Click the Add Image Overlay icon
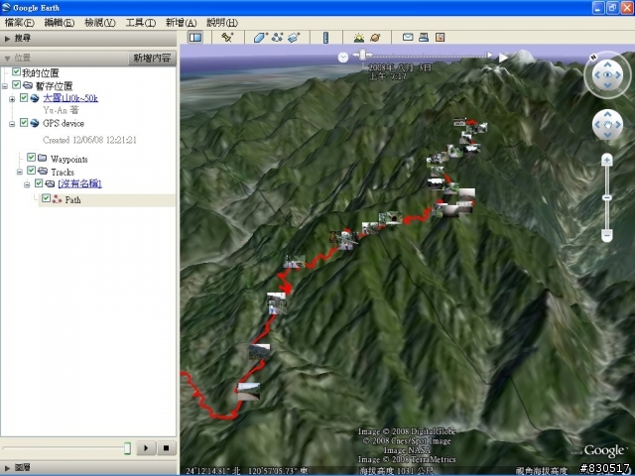Viewport: 635px width, 476px height. [x=294, y=38]
